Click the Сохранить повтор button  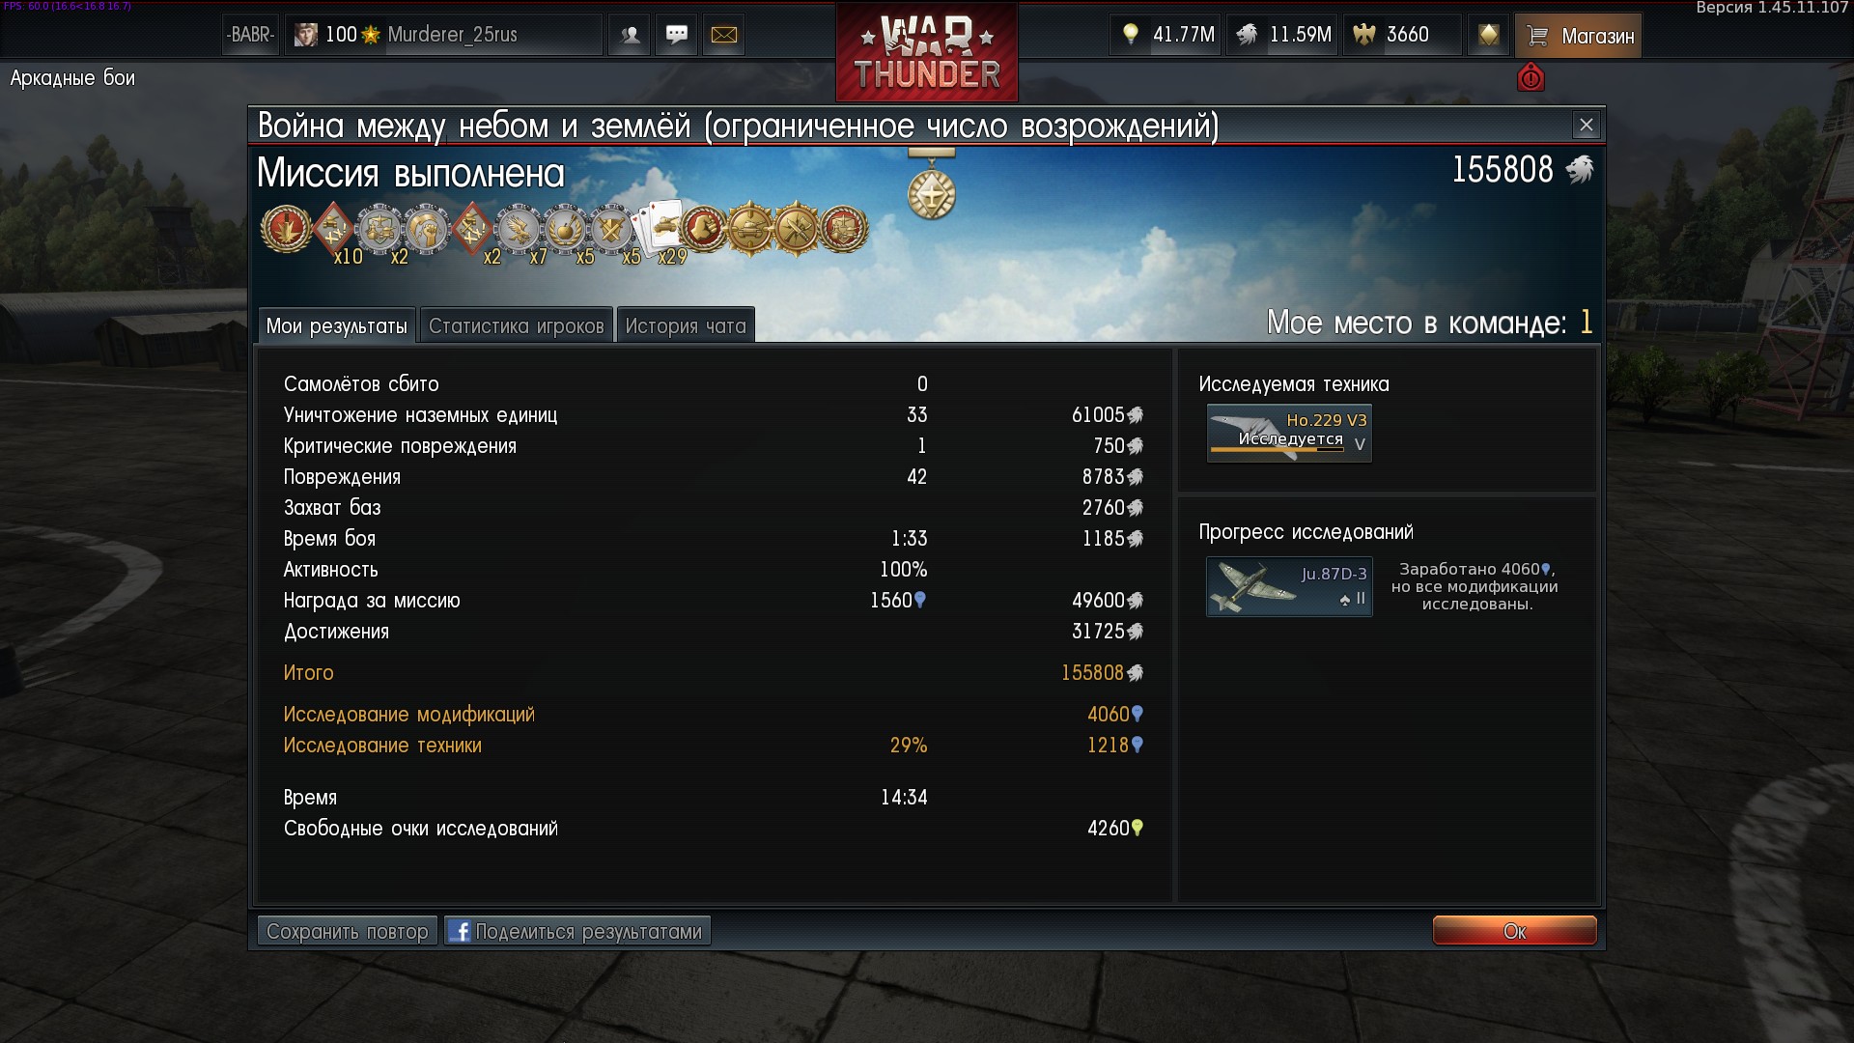pos(348,931)
